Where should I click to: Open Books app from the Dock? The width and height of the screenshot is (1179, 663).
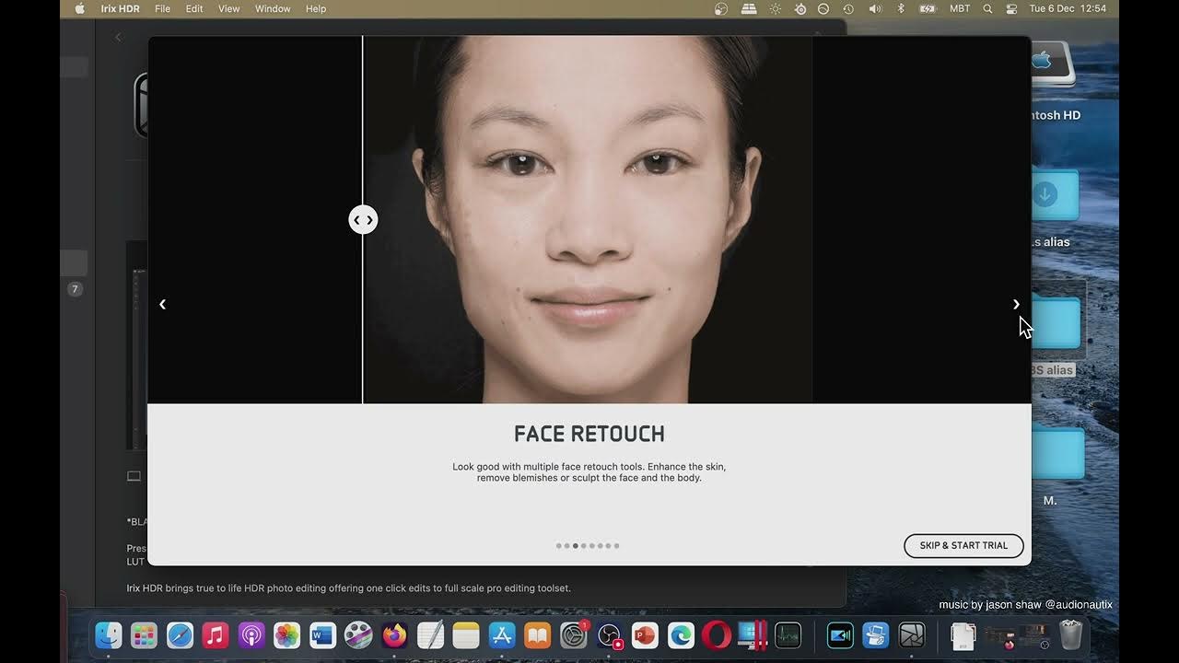pyautogui.click(x=537, y=635)
